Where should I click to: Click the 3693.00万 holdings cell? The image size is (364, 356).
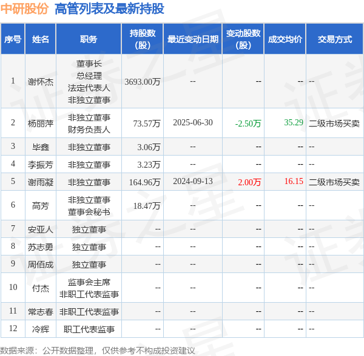(x=143, y=82)
